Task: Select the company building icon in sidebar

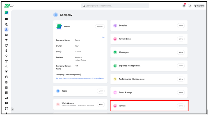Action: click(7, 30)
